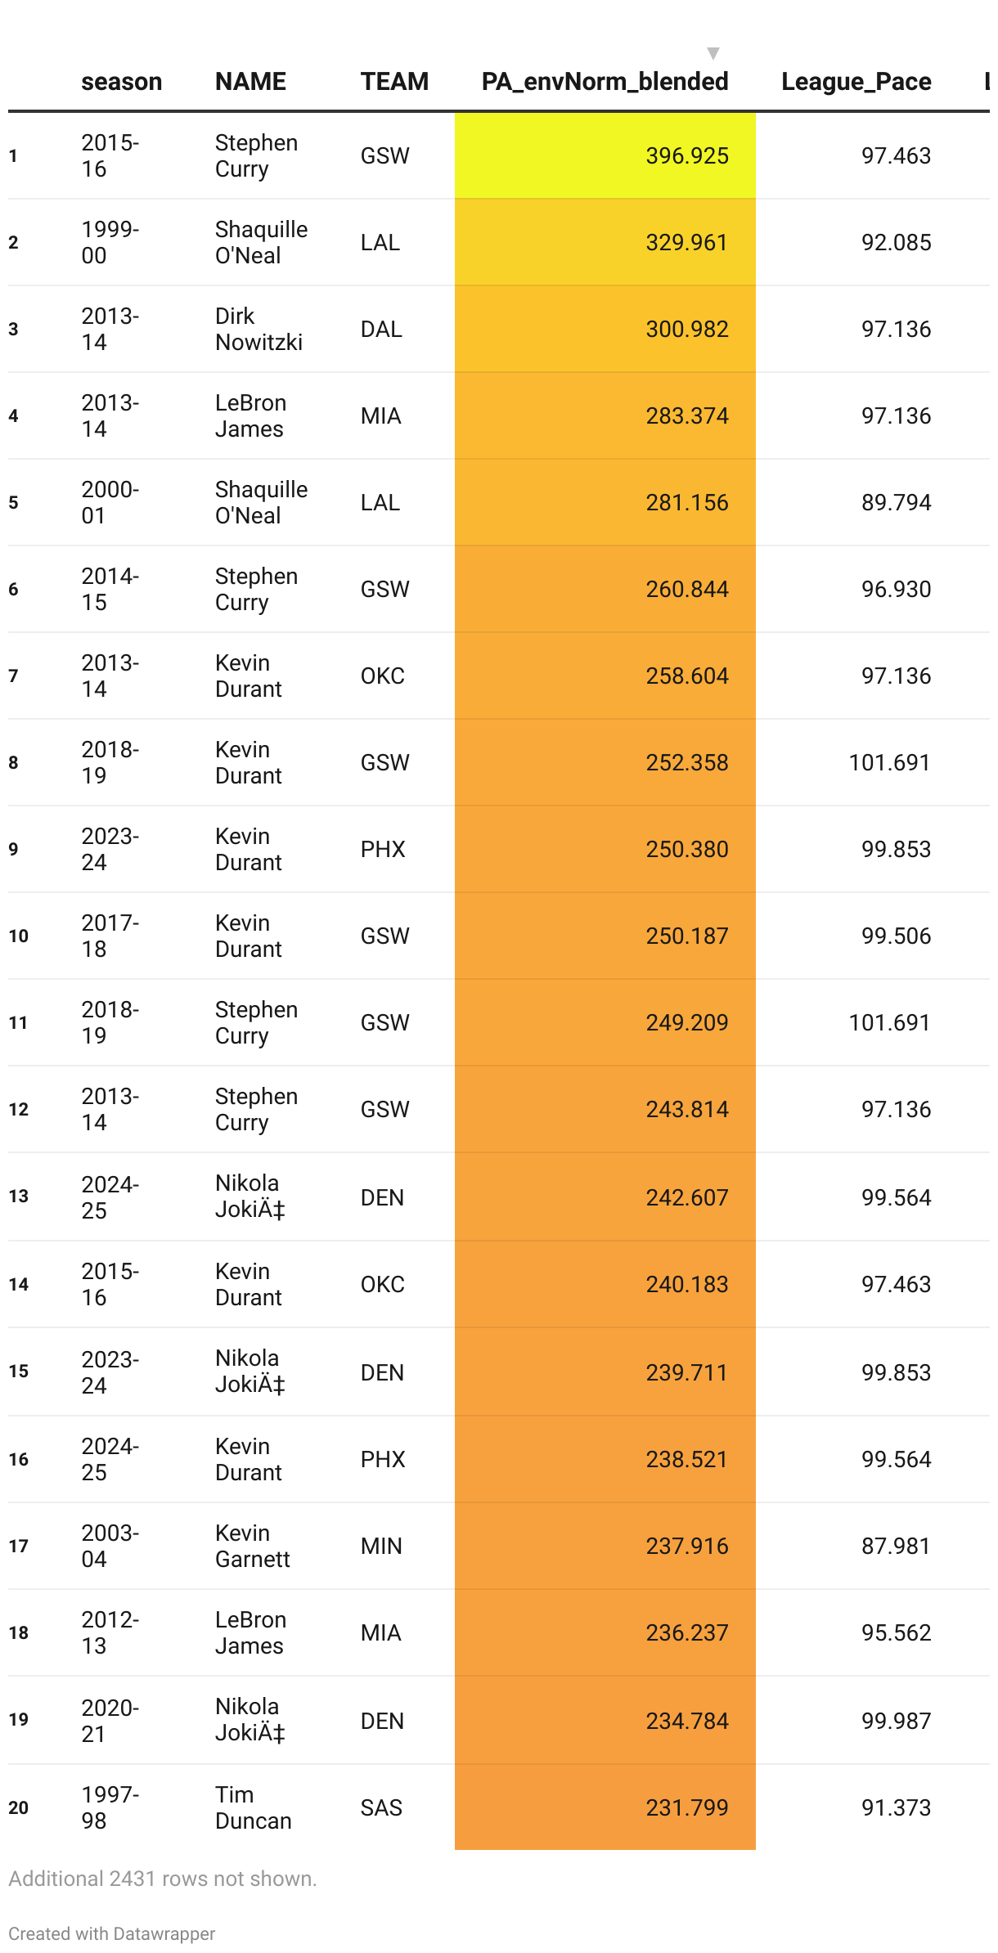Click Tim Duncan in row 20
The height and width of the screenshot is (1953, 998).
[253, 1807]
